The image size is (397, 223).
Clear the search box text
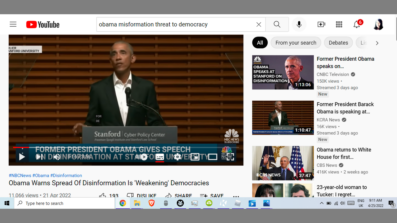pyautogui.click(x=259, y=24)
